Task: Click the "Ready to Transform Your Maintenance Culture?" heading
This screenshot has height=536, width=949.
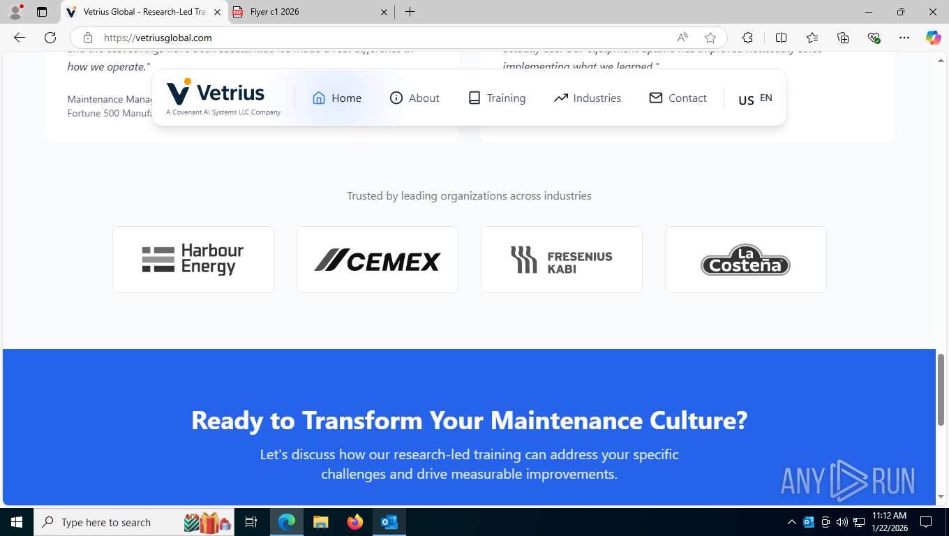Action: pos(469,420)
